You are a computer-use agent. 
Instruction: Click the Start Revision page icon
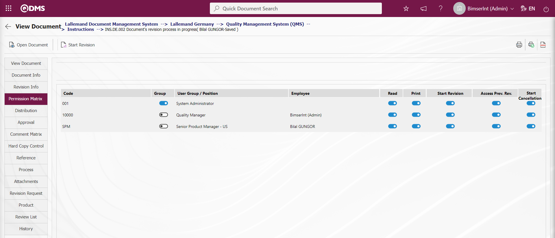coord(64,45)
